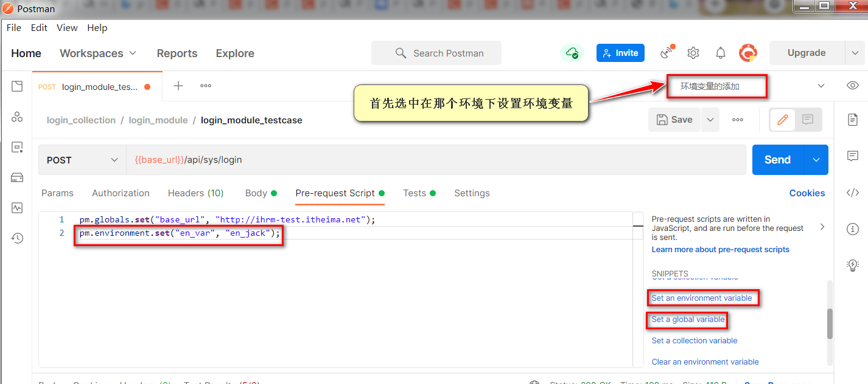Switch to the Tests tab
This screenshot has height=384, width=868.
pos(419,193)
